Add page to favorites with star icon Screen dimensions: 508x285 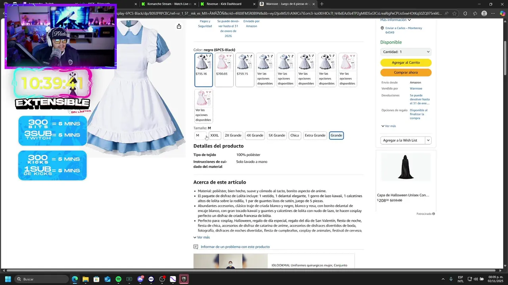[x=454, y=13]
